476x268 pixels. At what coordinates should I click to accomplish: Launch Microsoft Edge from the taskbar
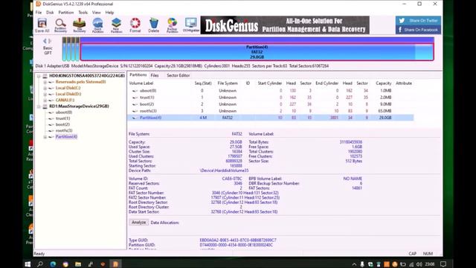(53, 264)
